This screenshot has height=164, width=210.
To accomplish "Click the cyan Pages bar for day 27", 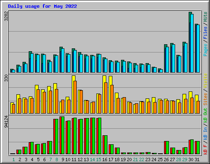I will click(x=173, y=58).
